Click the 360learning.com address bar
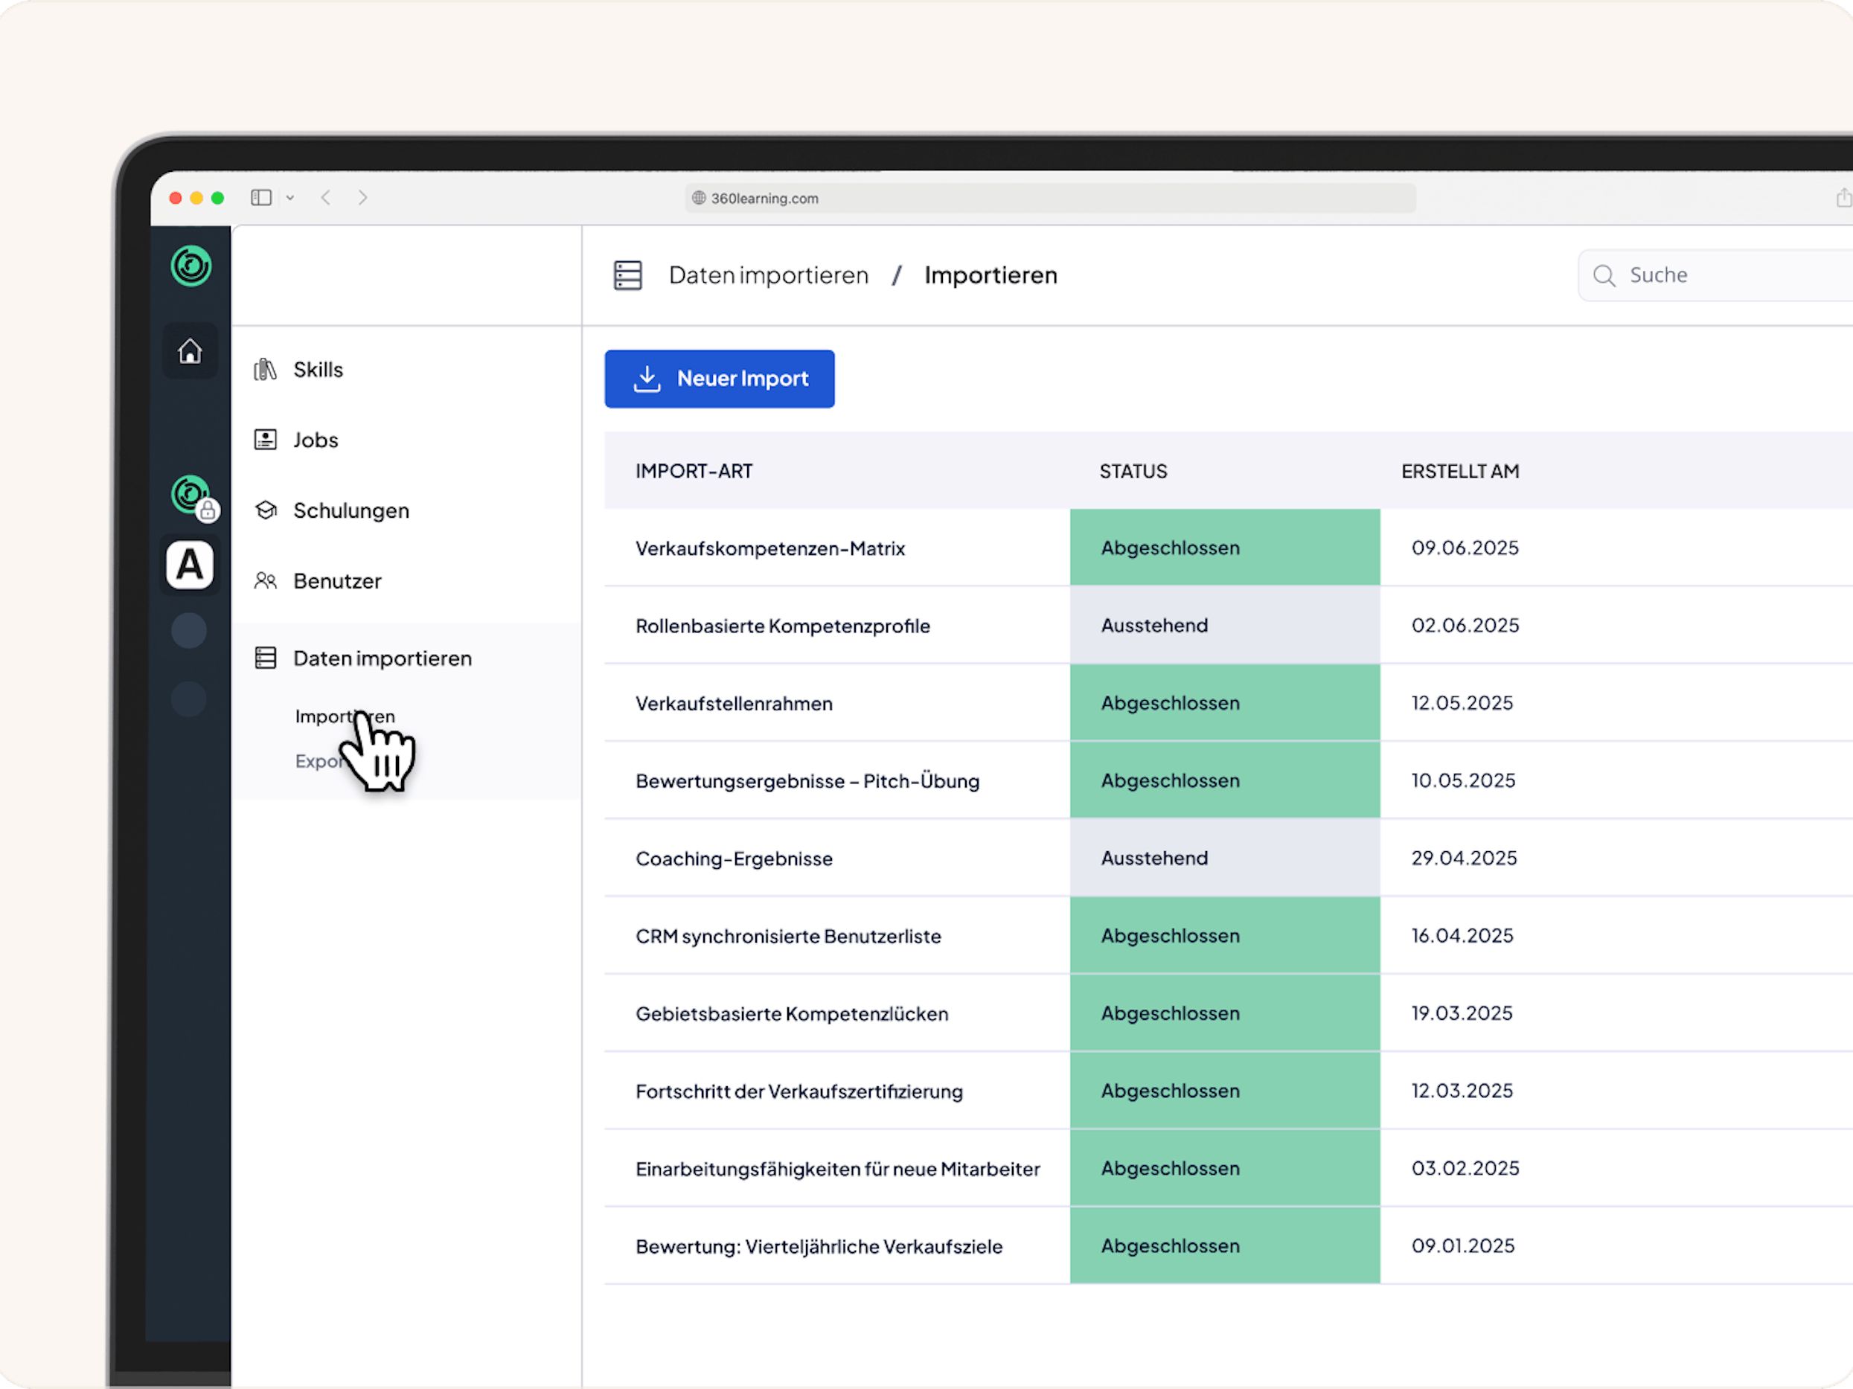This screenshot has width=1853, height=1389. click(1049, 199)
